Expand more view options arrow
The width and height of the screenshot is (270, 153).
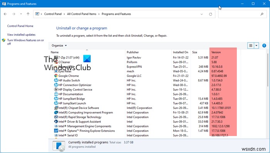point(256,46)
